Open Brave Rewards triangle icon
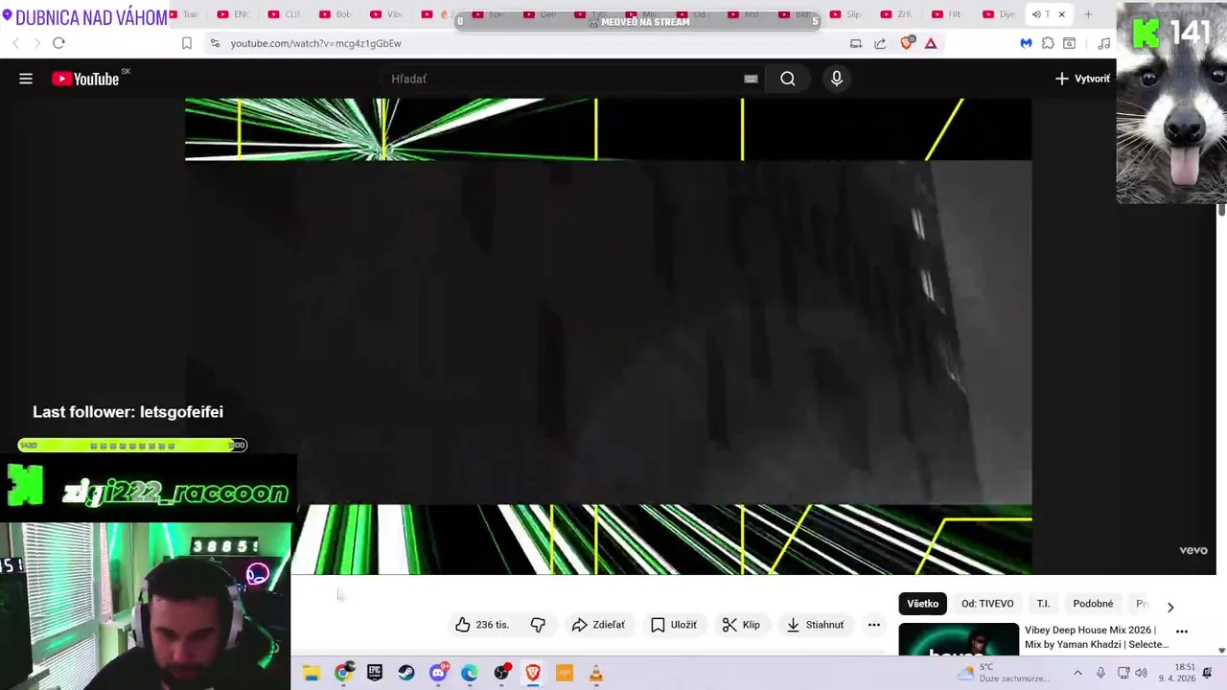Viewport: 1227px width, 690px height. [931, 43]
